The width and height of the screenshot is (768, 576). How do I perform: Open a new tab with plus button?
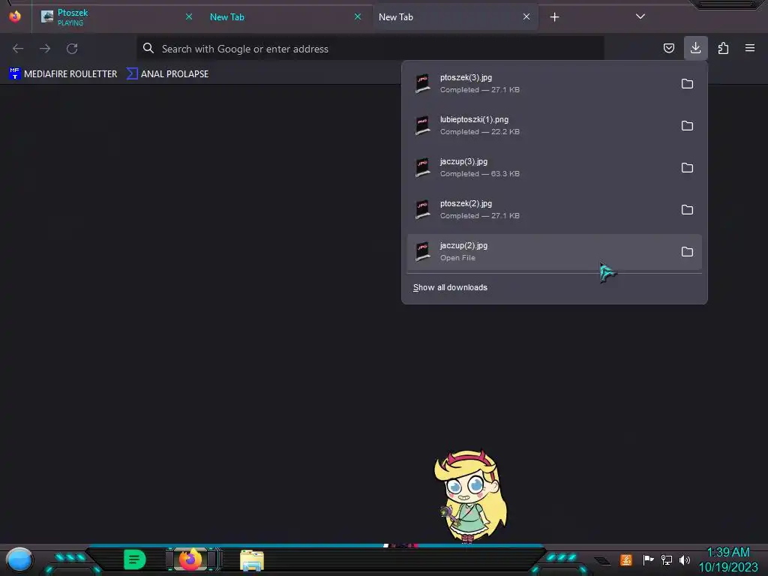click(554, 17)
